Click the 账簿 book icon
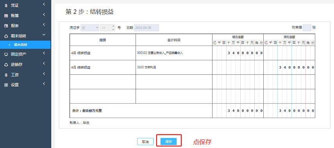This screenshot has width=334, height=148. [6, 16]
